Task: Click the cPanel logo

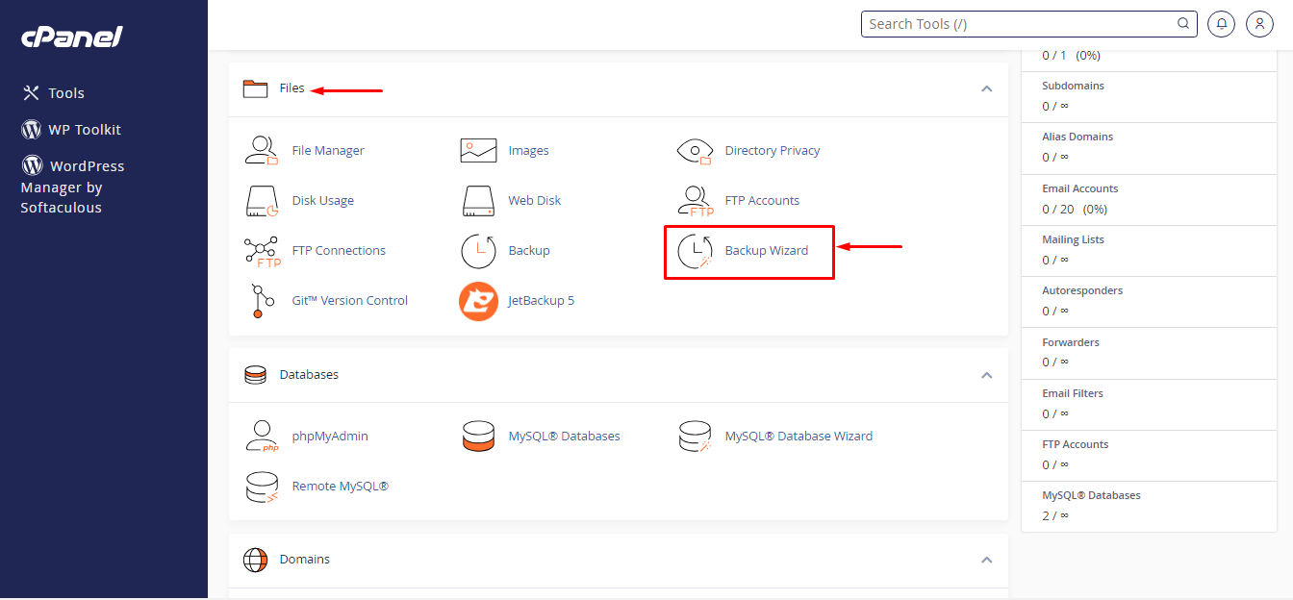Action: 72,37
